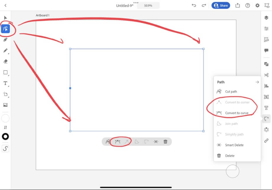Open the top-right view mode icon
Viewport: 272px width, 190px height.
coord(267,5)
